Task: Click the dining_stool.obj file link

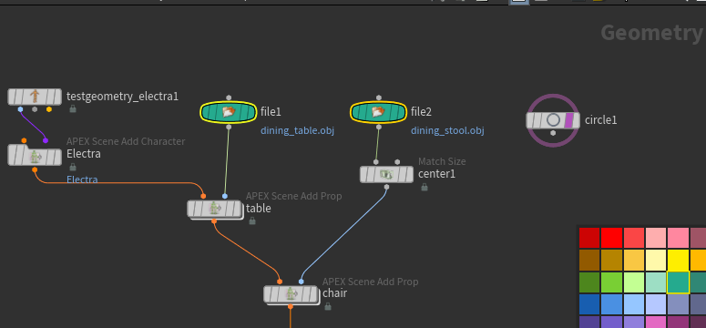Action: (x=447, y=130)
